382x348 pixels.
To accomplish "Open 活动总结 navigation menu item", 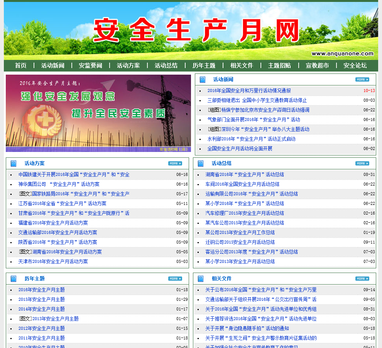I will click(x=166, y=65).
